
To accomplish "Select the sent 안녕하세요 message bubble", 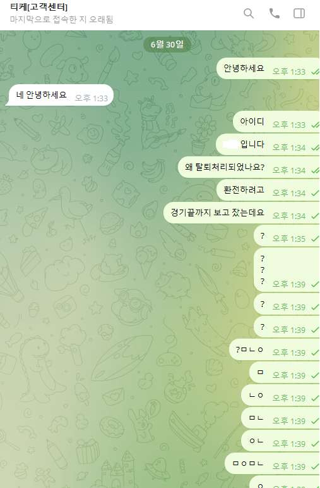I will (x=268, y=68).
